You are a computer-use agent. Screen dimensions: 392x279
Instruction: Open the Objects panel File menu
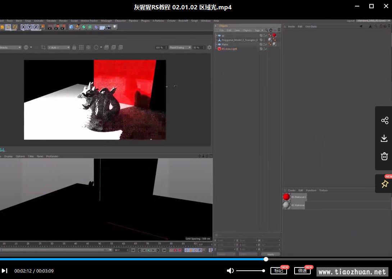coord(222,30)
